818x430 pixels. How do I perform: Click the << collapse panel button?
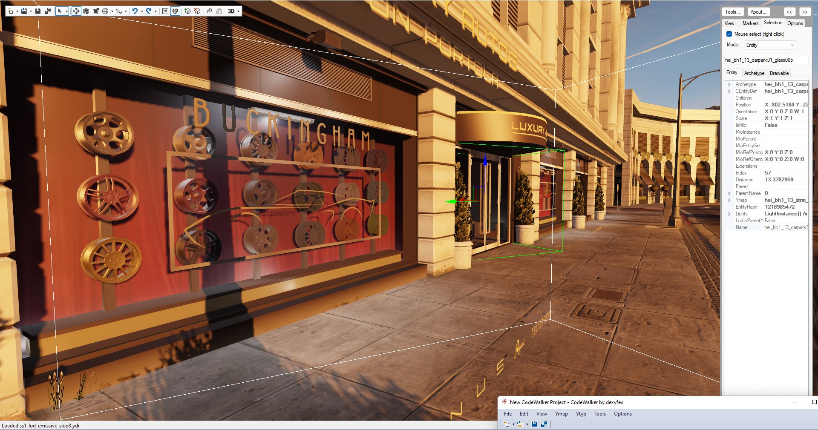pyautogui.click(x=789, y=12)
